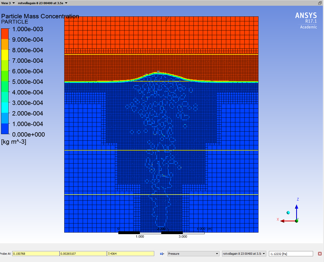Viewport: 324px width, 262px height.
Task: Click the scale ruler at plot bottom
Action: click(161, 233)
